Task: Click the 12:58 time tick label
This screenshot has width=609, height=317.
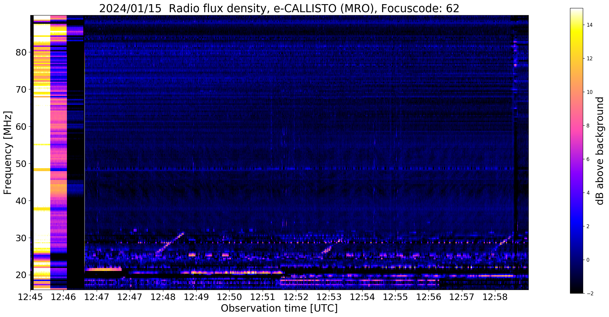Action: tap(495, 297)
